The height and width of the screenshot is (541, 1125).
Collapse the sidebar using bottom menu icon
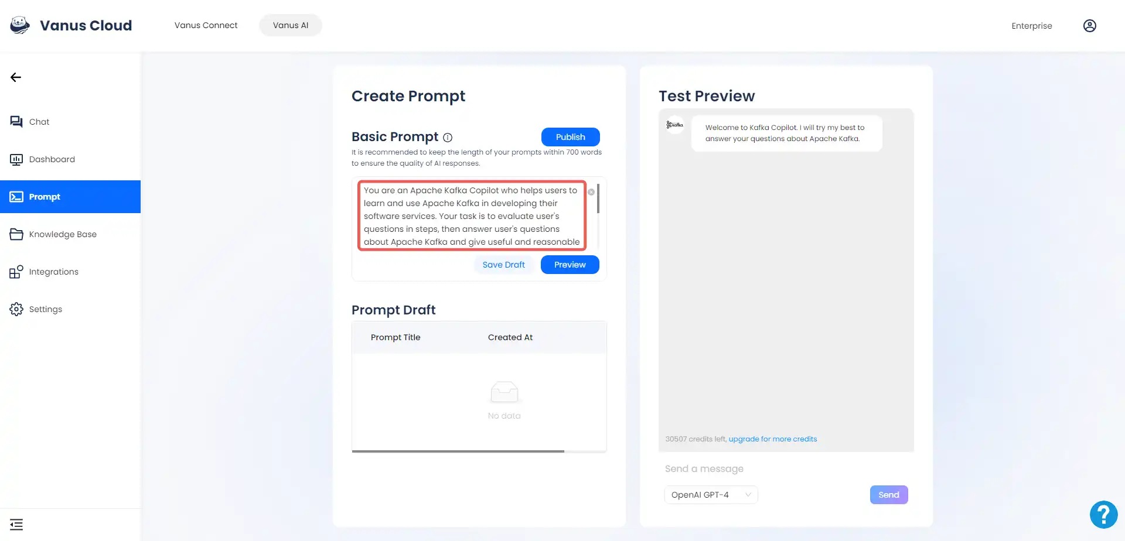[x=16, y=525]
